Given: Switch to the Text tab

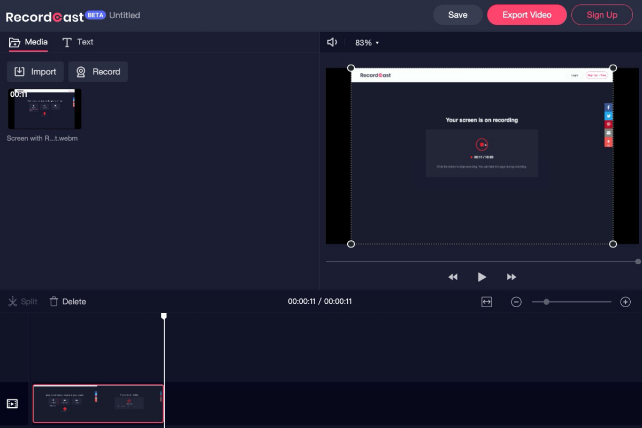Looking at the screenshot, I should [x=78, y=42].
